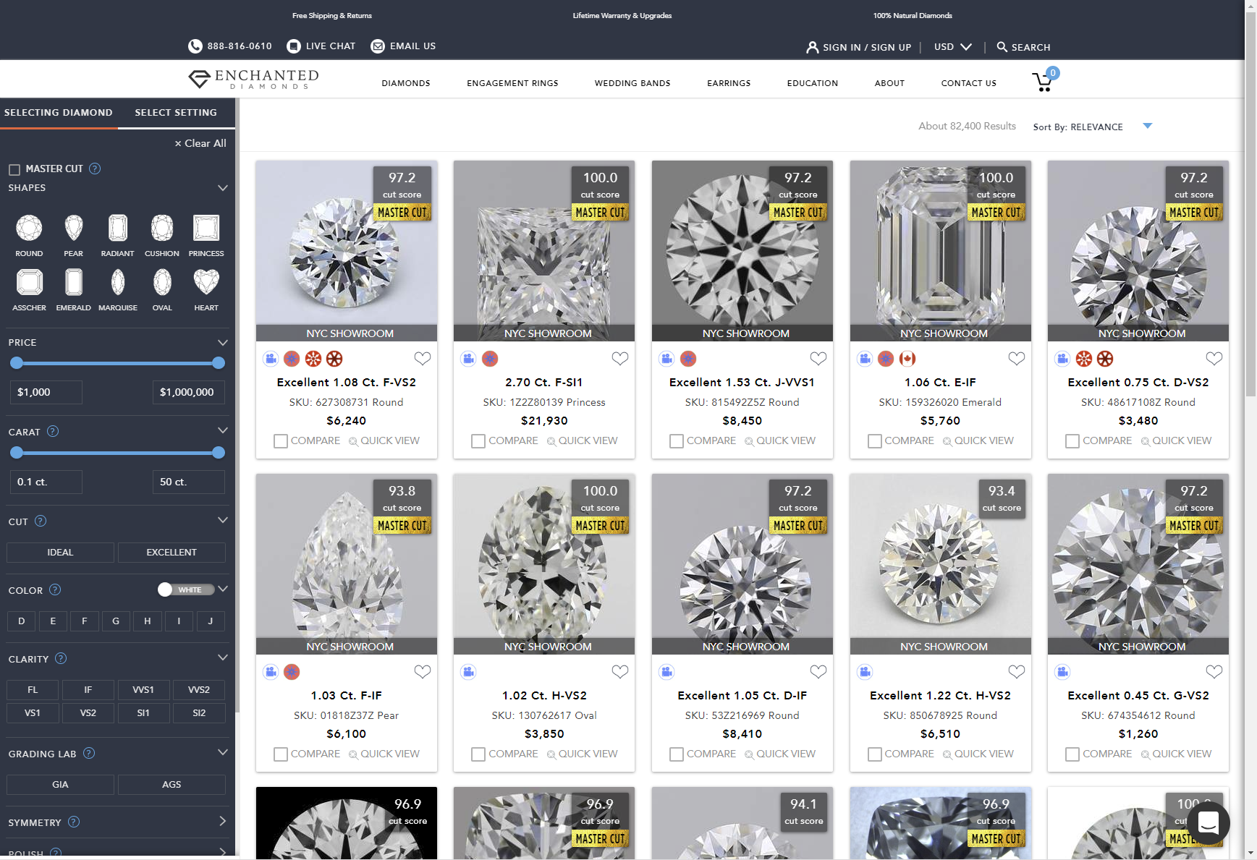This screenshot has height=860, width=1257.
Task: Open the cart icon
Action: click(1043, 81)
